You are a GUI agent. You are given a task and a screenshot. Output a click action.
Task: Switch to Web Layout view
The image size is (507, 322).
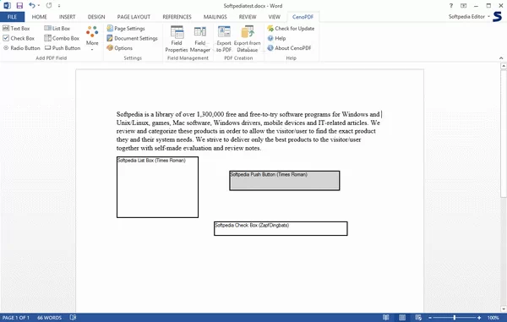tap(418, 318)
